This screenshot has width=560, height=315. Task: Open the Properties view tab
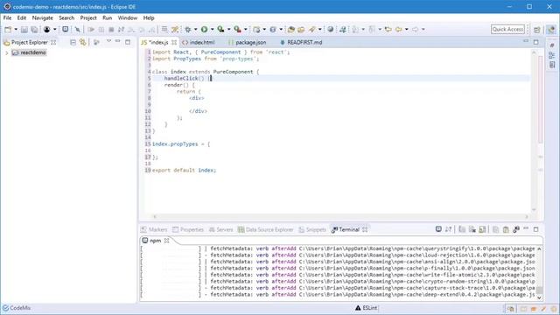tap(188, 229)
